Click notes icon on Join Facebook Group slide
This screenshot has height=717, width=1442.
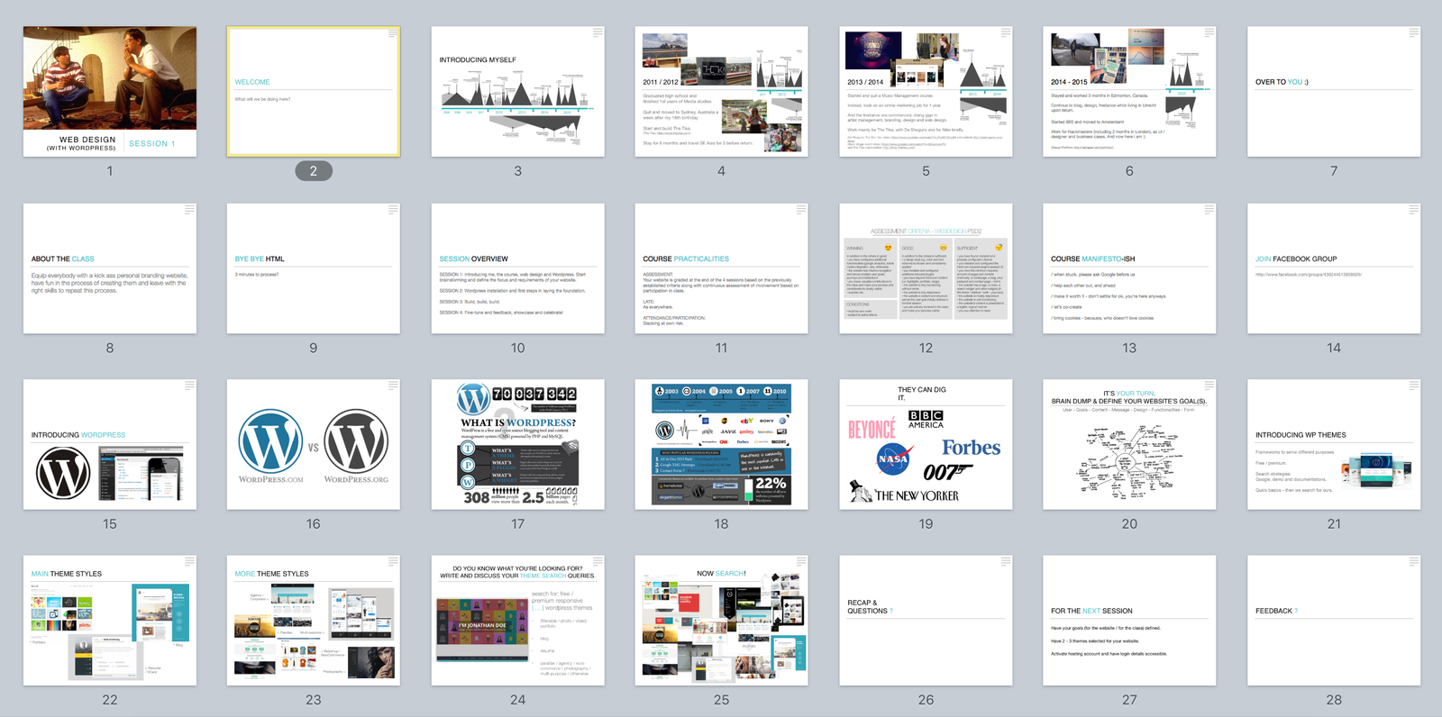tap(1413, 210)
